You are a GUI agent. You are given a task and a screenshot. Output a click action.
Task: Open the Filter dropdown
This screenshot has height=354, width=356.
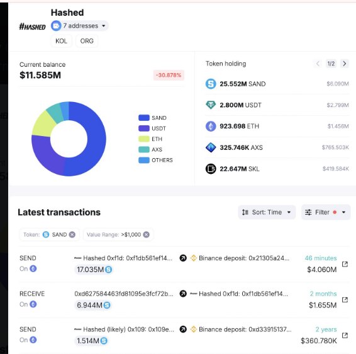coord(326,212)
